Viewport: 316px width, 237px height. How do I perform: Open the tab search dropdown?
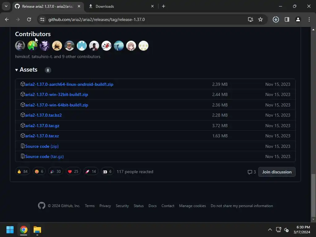point(6,6)
